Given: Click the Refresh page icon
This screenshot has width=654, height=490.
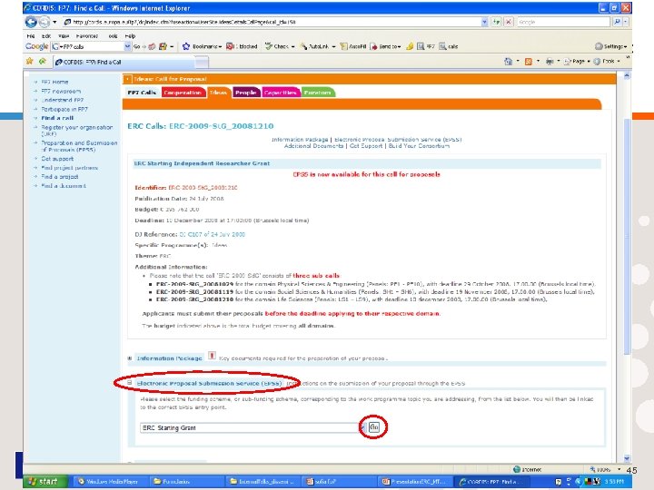Looking at the screenshot, I should [496, 22].
